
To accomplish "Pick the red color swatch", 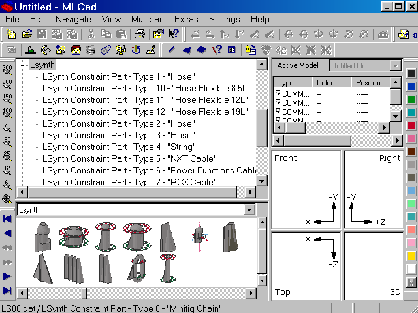I will 411,125.
